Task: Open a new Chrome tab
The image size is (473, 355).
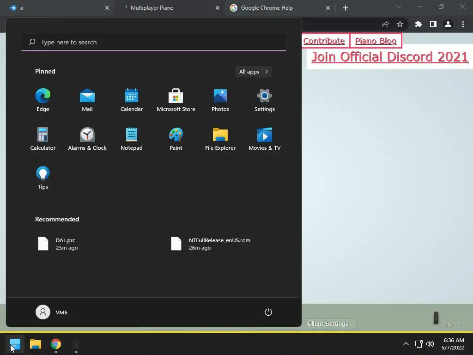Action: pos(346,8)
